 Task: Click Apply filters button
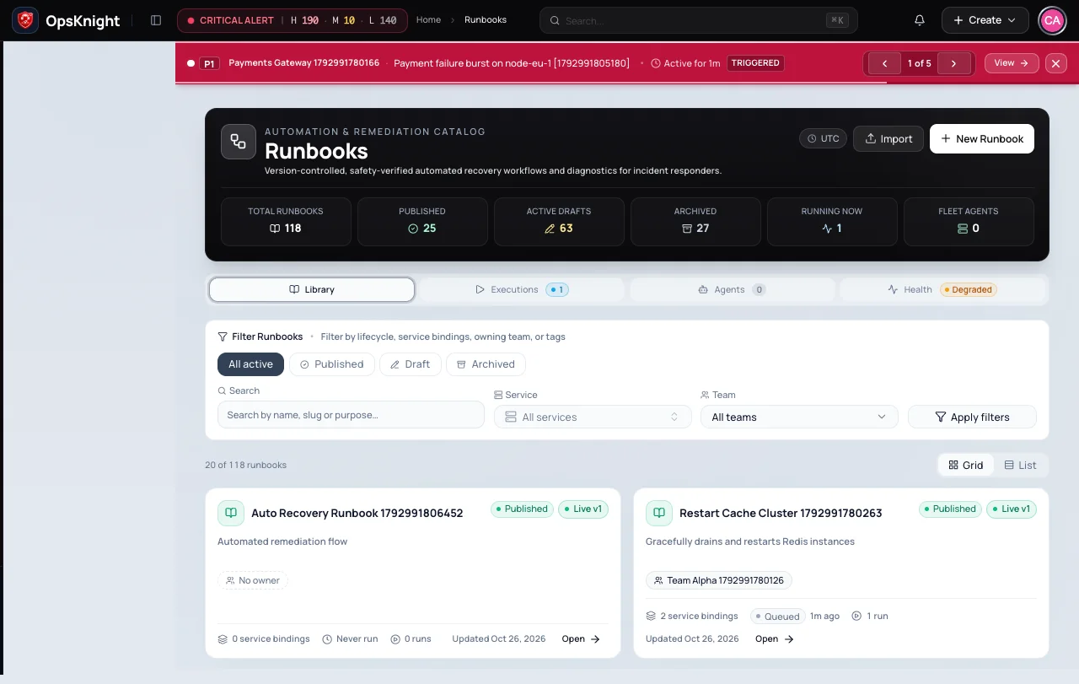pos(972,417)
